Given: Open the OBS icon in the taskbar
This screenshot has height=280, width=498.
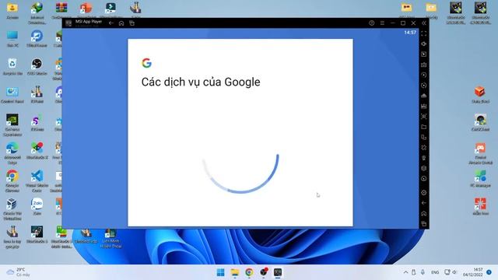Looking at the screenshot, I should [264, 272].
